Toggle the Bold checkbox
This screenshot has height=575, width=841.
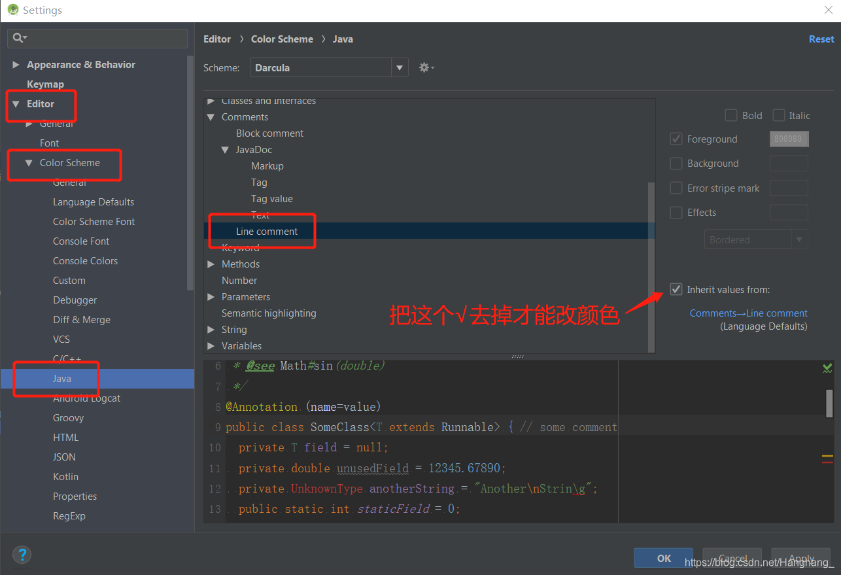tap(731, 115)
